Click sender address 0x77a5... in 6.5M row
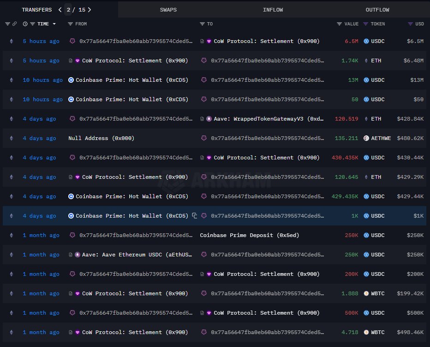Viewport: 430px width, 347px height. tap(136, 41)
